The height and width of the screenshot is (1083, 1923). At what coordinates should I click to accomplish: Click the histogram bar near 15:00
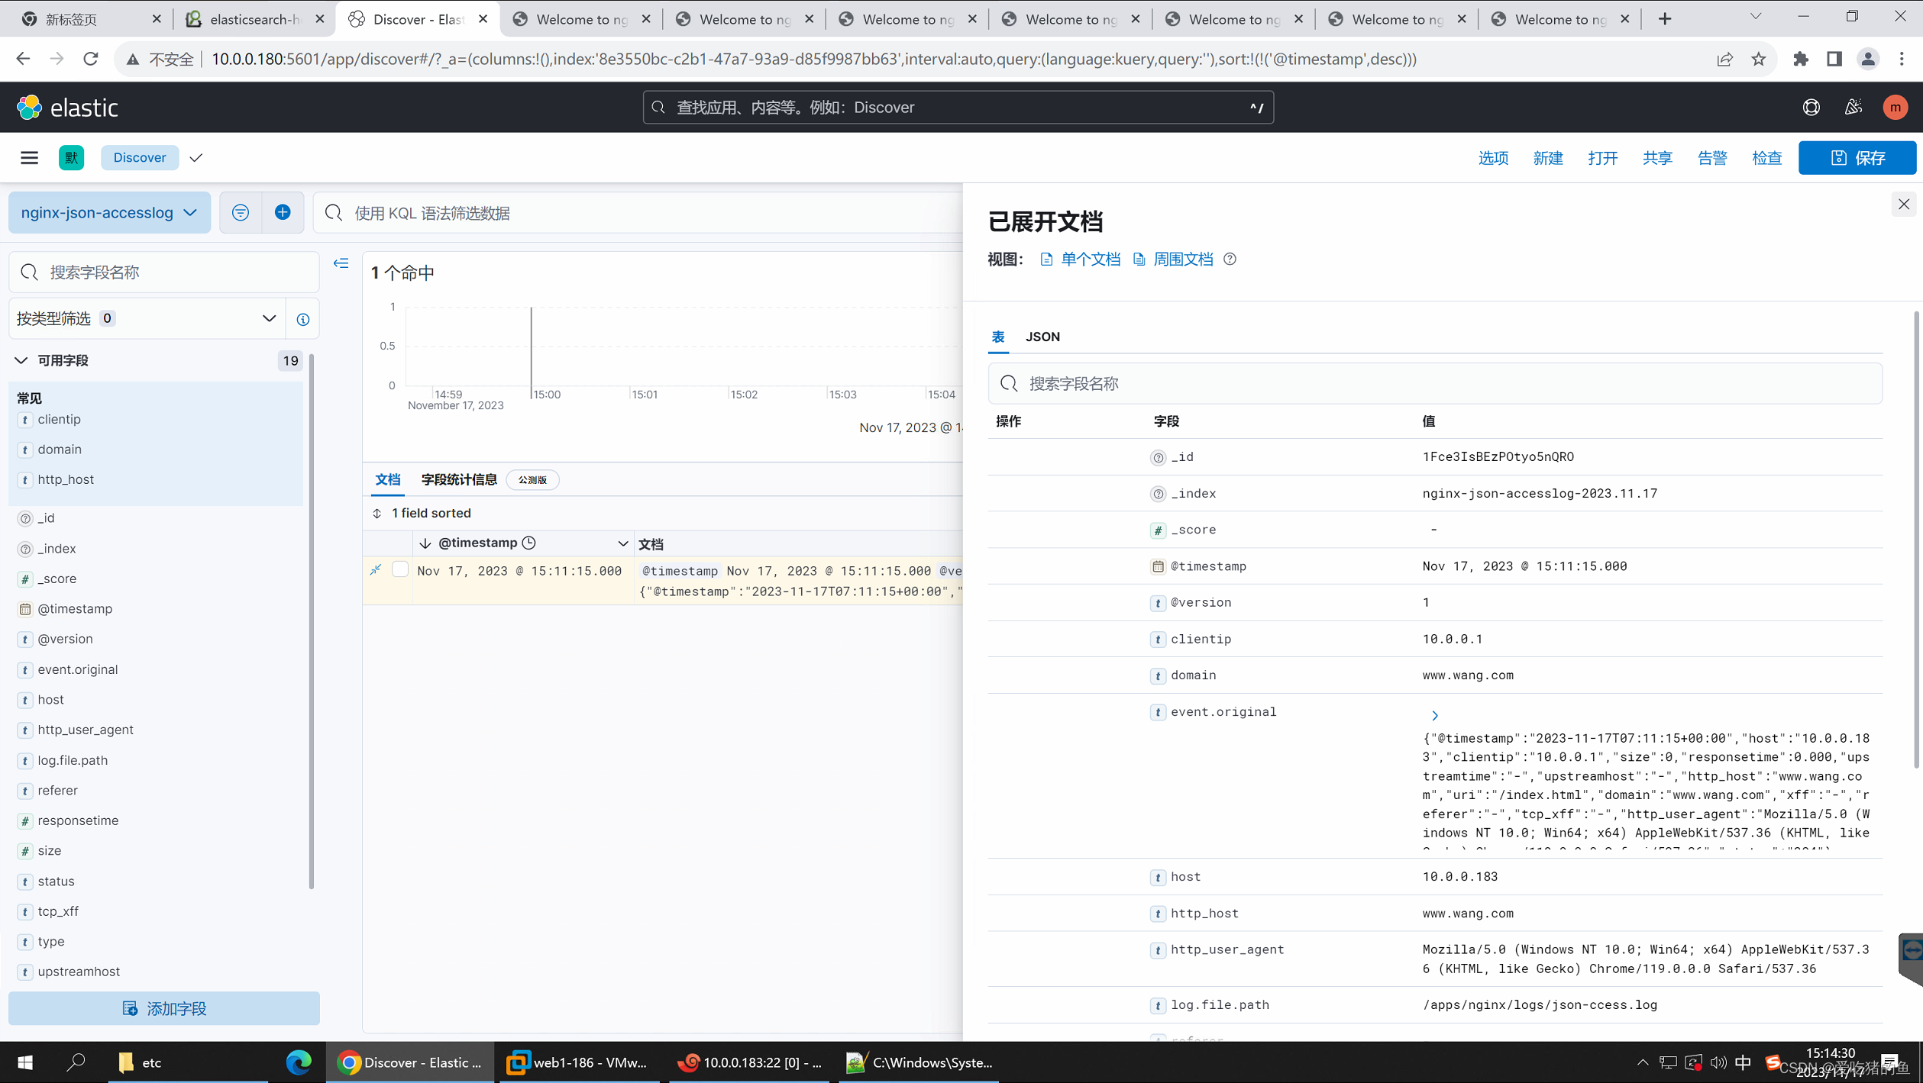(x=531, y=351)
